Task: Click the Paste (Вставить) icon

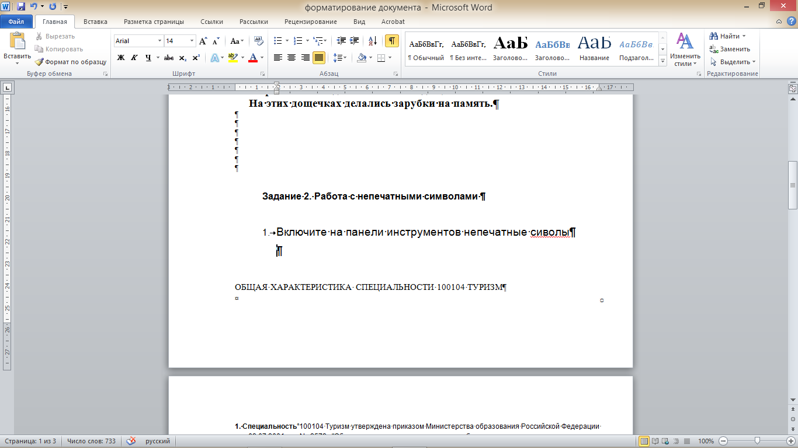Action: tap(17, 42)
